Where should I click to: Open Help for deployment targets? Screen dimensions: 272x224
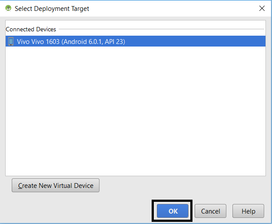coord(248,211)
